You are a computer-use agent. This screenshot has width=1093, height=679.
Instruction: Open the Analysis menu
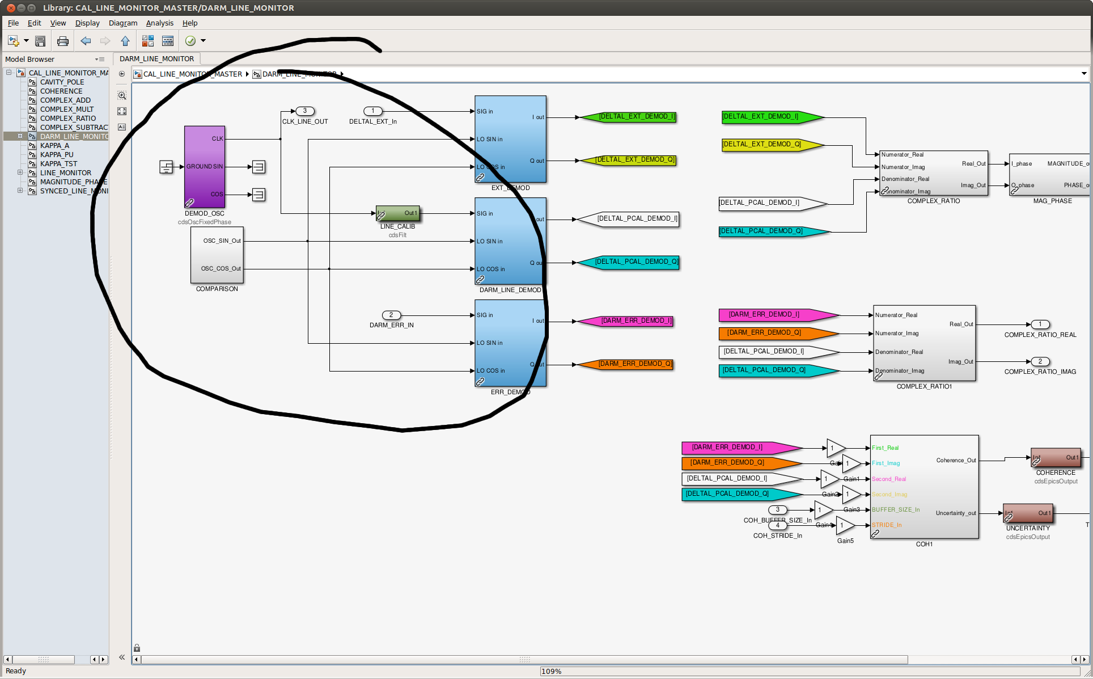point(160,23)
